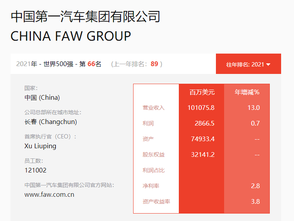Select the 营业收入 row label
Image resolution: width=294 pixels, height=221 pixels.
pyautogui.click(x=153, y=108)
